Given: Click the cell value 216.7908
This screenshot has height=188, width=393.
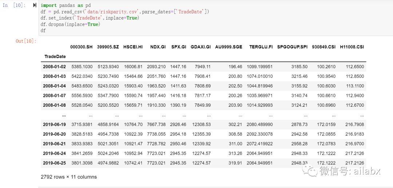Looking at the screenshot, I should click(x=354, y=124).
